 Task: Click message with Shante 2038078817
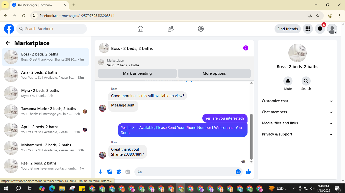(128, 152)
